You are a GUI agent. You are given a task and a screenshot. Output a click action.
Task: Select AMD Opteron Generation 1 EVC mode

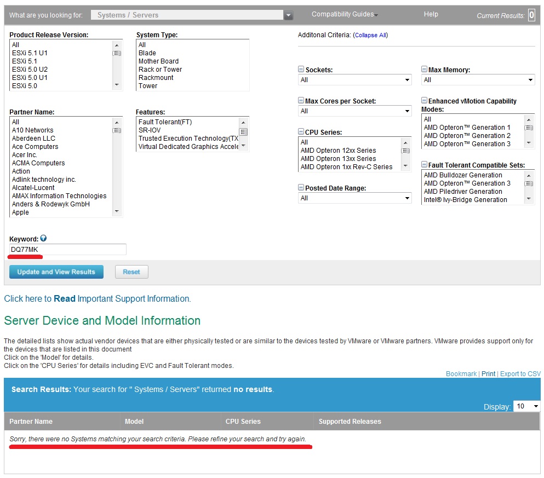tap(467, 127)
